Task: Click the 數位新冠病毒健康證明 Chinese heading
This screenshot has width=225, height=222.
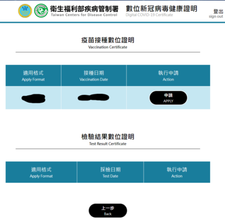Action: tap(161, 9)
